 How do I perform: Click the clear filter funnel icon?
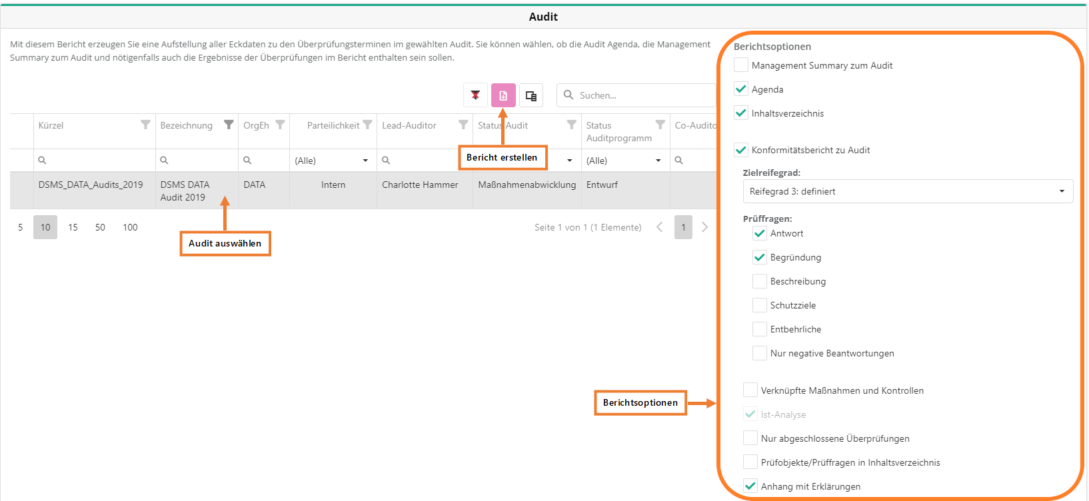click(475, 95)
